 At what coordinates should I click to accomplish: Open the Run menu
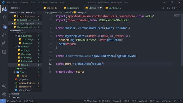pyautogui.click(x=45, y=3)
